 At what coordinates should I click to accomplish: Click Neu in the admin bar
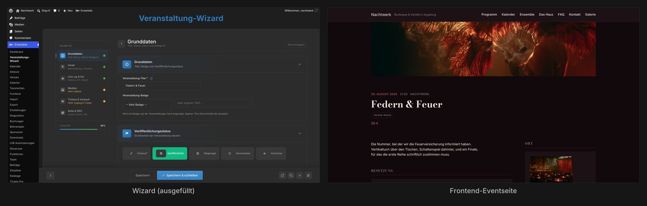point(68,11)
